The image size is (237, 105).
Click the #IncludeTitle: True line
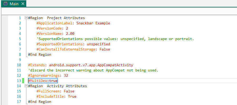click(56, 97)
